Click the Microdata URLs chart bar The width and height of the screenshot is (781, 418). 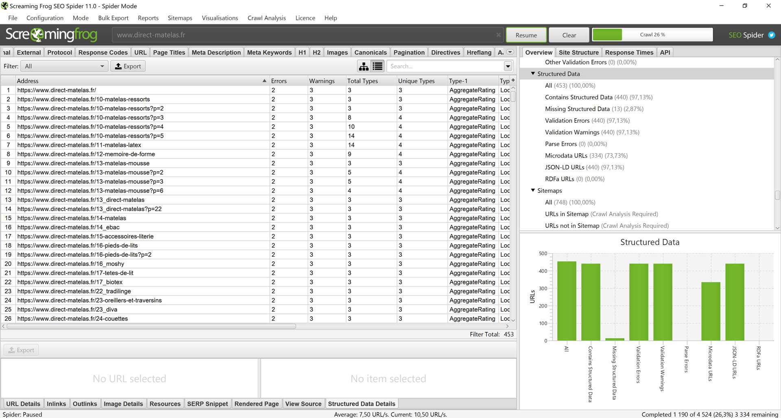710,311
